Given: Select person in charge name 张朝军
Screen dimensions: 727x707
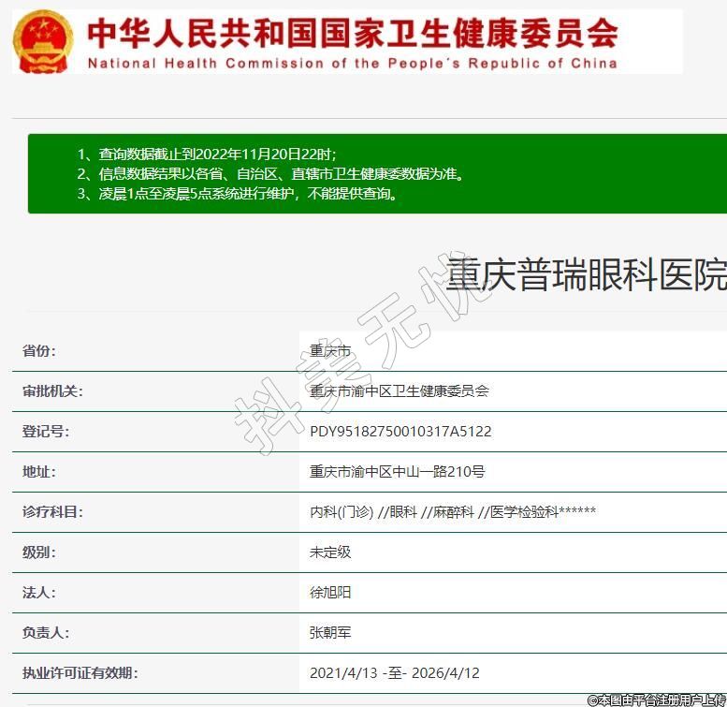Looking at the screenshot, I should 330,633.
